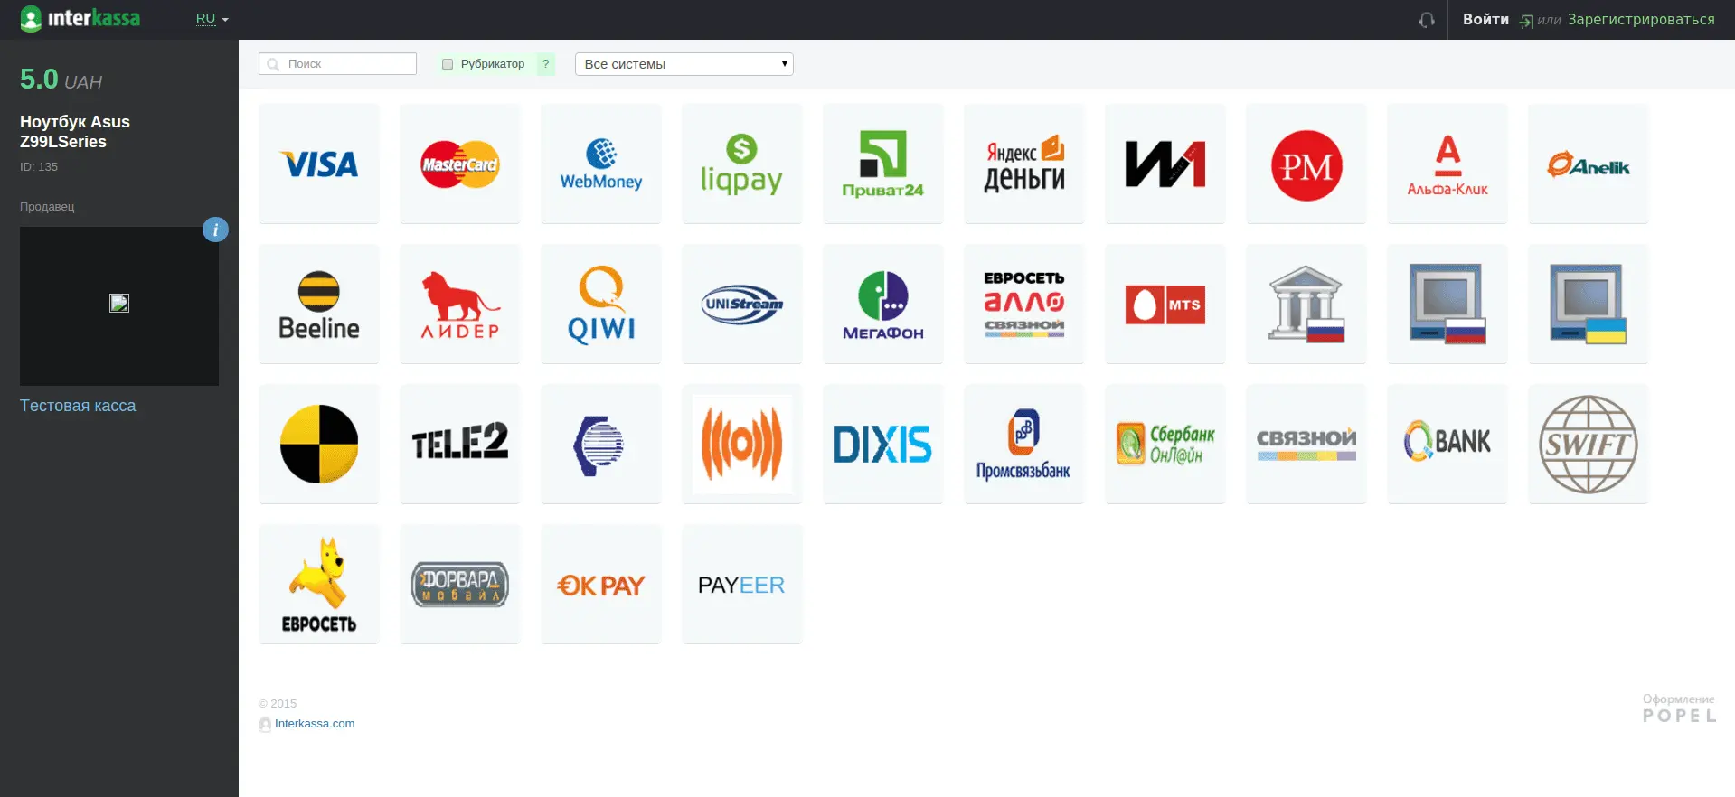Enable the Рубрикатор checkbox
Screen dimensions: 1735x797
coord(448,64)
